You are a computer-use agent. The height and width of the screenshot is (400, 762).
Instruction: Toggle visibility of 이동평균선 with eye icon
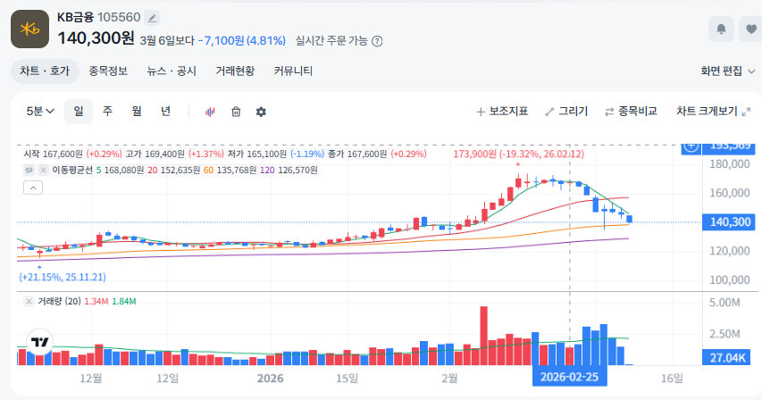[x=29, y=170]
